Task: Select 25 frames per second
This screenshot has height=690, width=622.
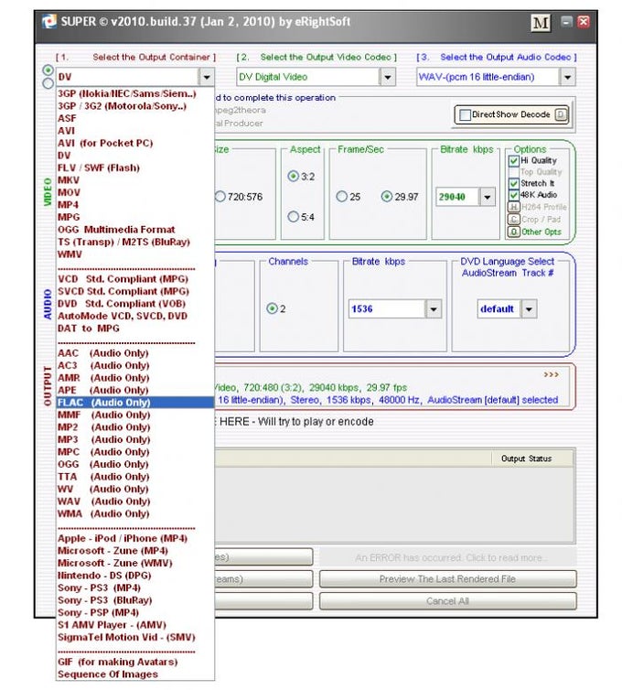Action: [x=341, y=196]
